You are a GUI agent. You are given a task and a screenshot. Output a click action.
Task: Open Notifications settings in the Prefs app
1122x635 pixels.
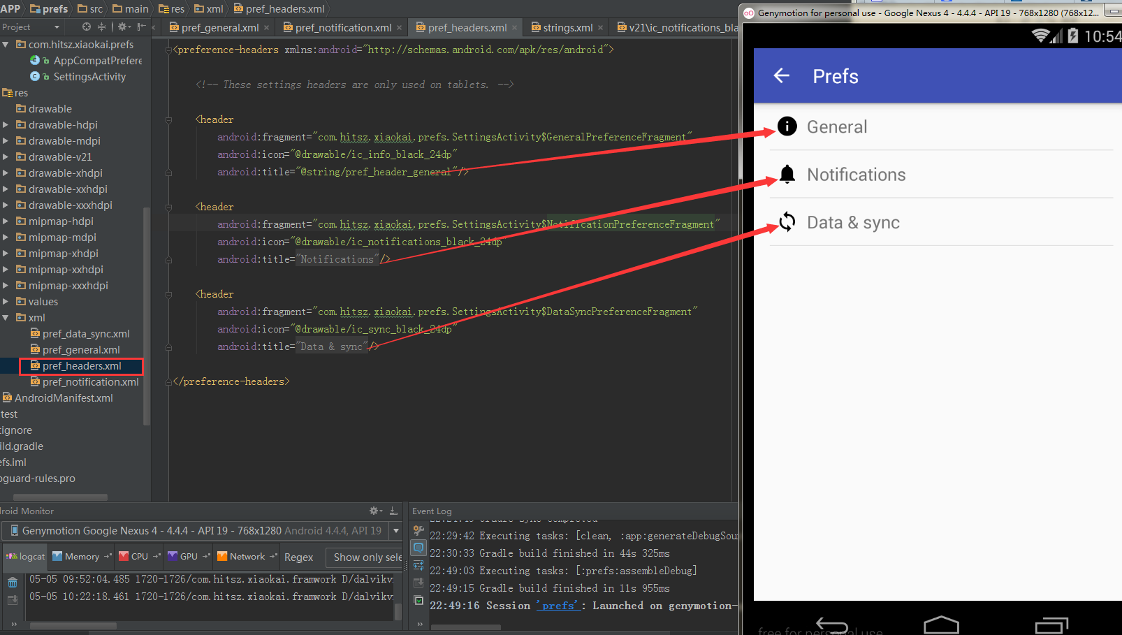pyautogui.click(x=941, y=175)
